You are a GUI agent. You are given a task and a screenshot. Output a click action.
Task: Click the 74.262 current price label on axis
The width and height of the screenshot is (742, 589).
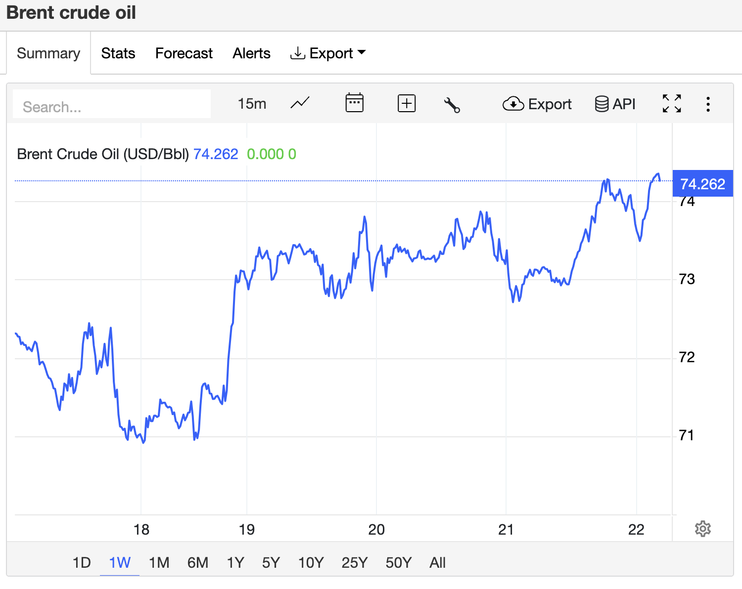tap(702, 183)
